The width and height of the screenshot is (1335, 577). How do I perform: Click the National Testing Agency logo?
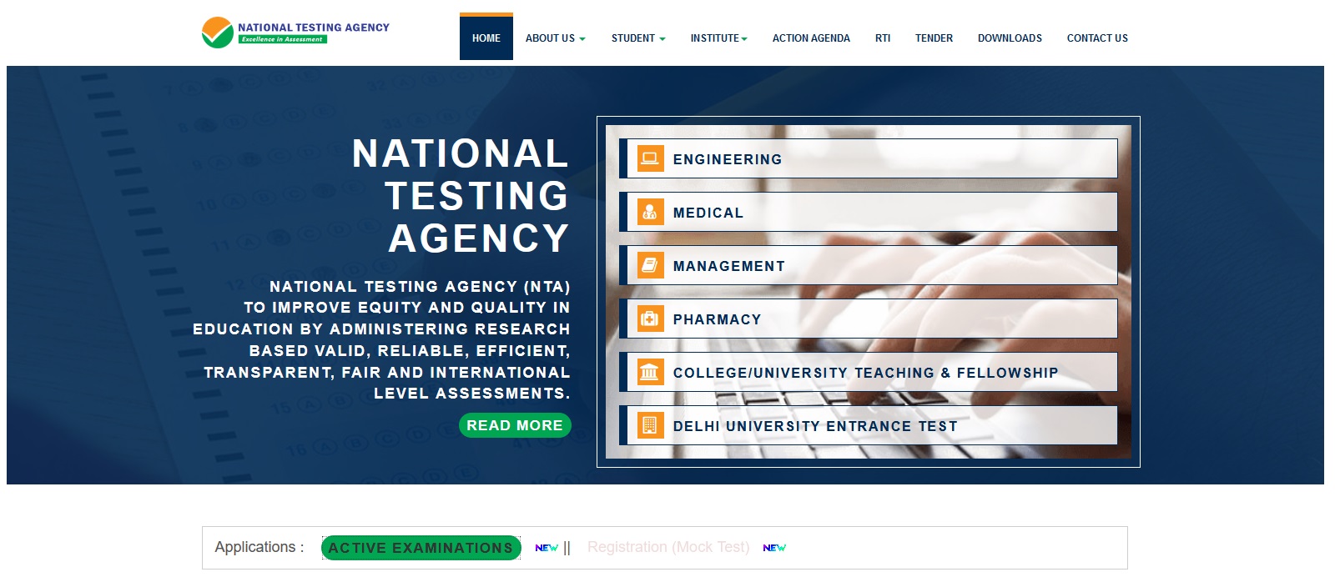295,33
